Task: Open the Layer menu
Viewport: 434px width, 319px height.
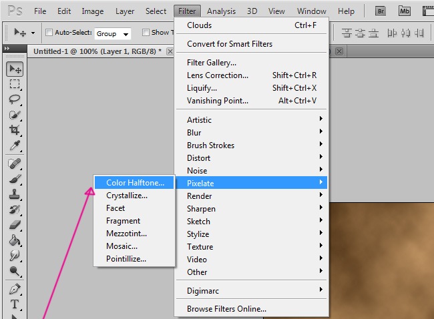Action: [125, 11]
